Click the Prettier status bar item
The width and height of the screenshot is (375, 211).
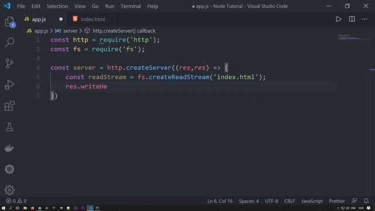[337, 201]
